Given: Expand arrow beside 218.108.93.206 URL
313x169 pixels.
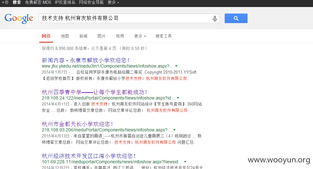Looking at the screenshot, I should tap(174, 130).
